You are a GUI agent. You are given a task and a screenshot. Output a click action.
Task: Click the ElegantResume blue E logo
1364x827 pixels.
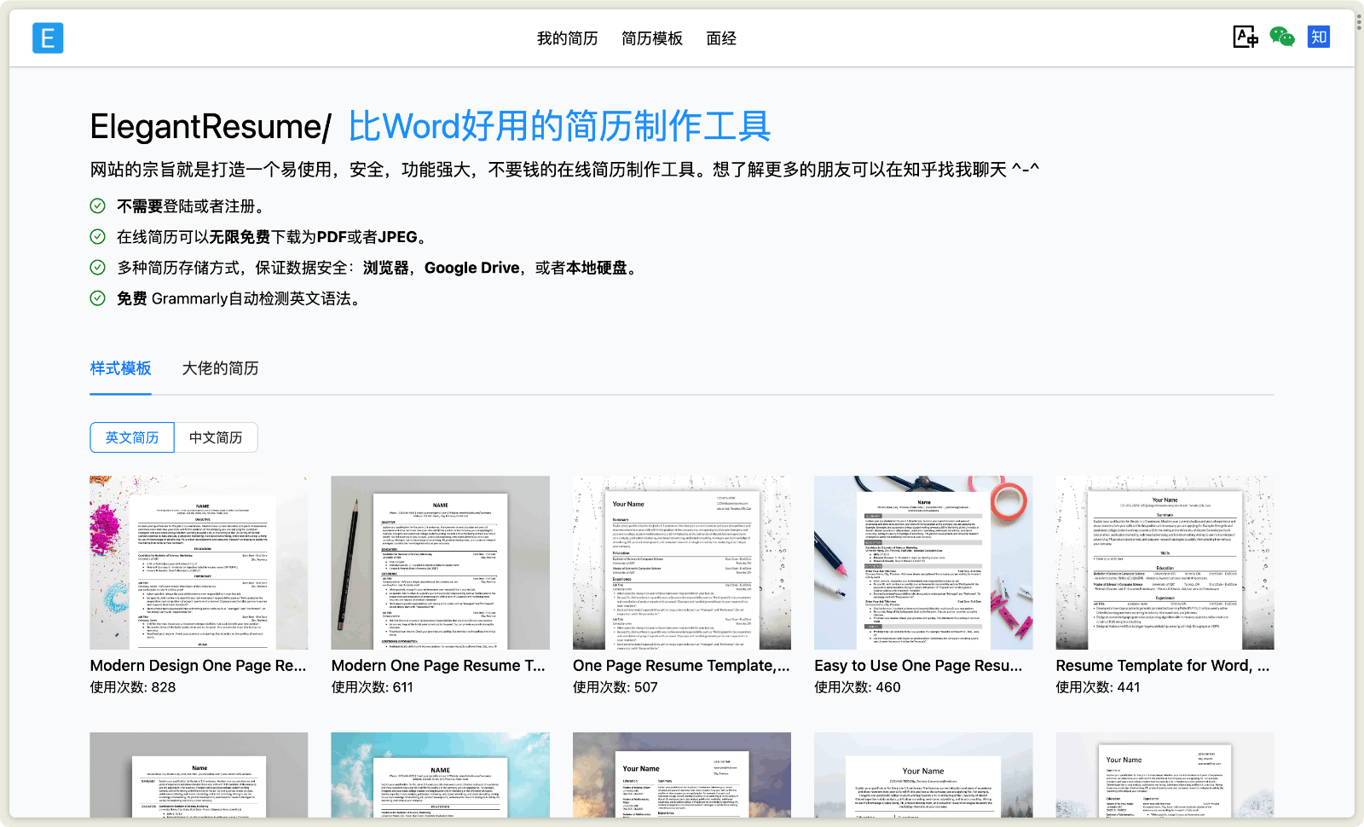coord(48,38)
